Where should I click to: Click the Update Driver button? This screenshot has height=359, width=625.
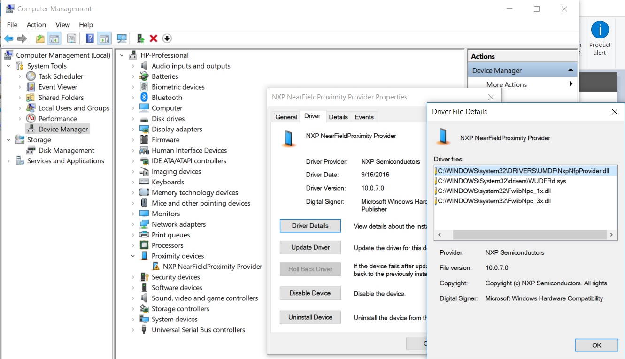310,247
